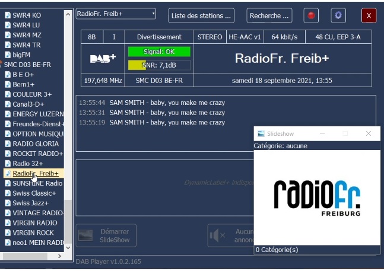Screen dimensions: 384x271
Task: Minimize the Slideshow window
Action: [322, 133]
